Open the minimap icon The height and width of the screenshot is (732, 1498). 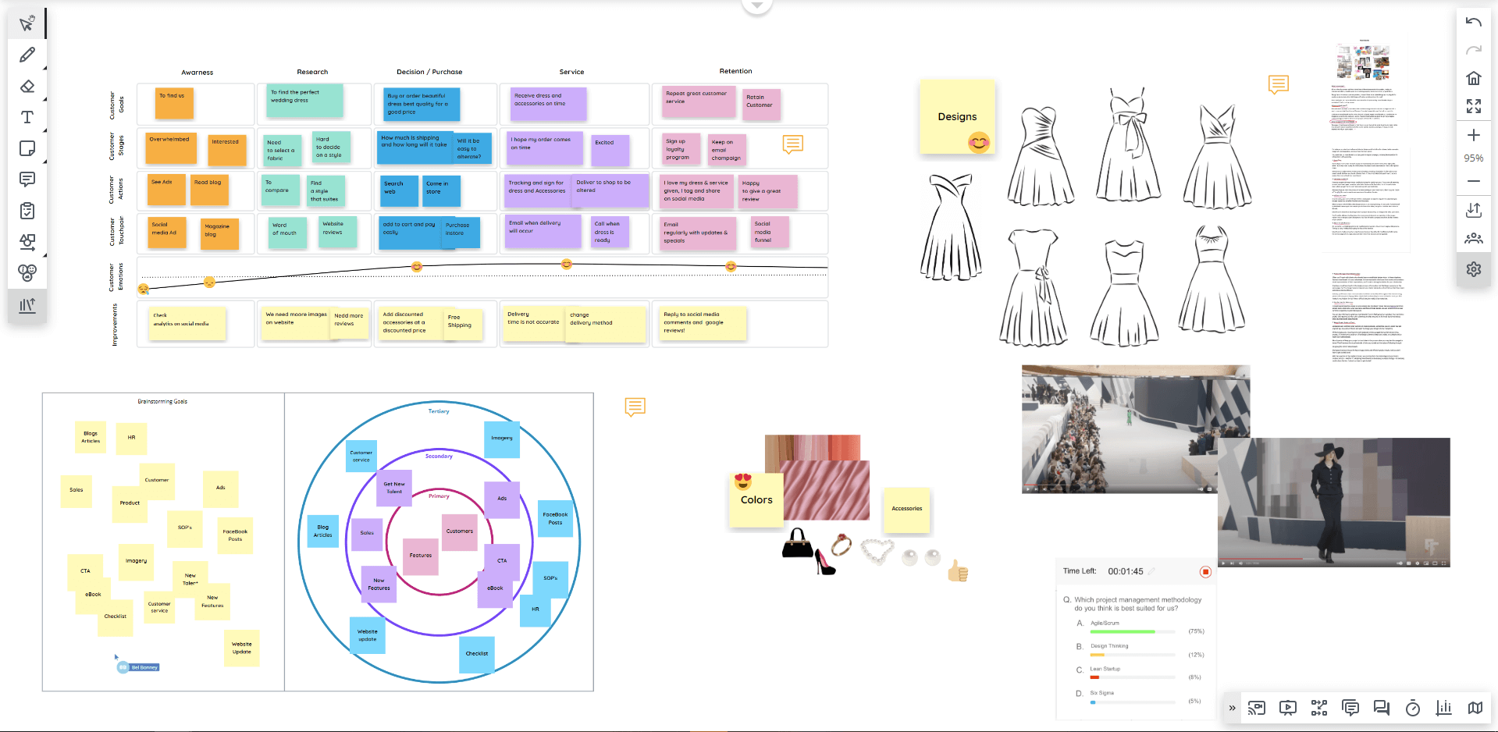[x=1475, y=709]
